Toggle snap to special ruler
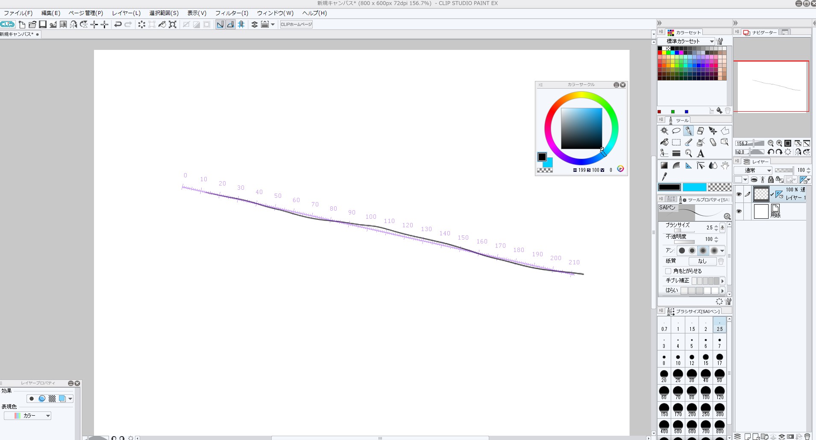This screenshot has height=440, width=816. [x=231, y=24]
